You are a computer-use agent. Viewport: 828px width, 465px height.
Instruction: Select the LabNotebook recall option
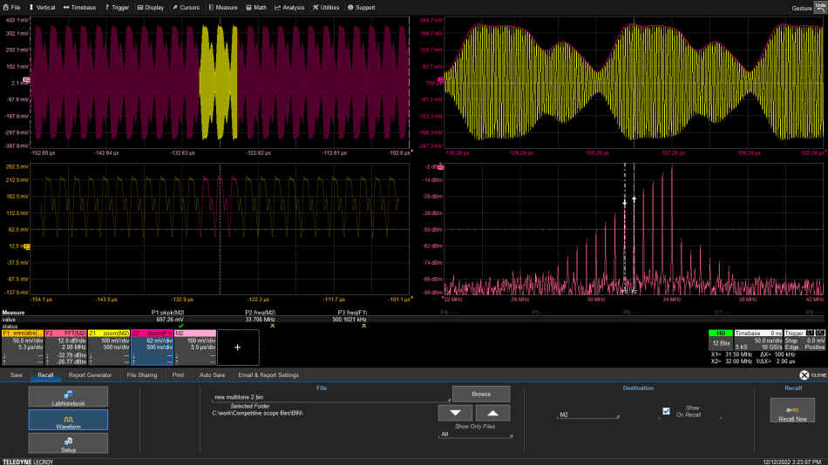tap(68, 397)
